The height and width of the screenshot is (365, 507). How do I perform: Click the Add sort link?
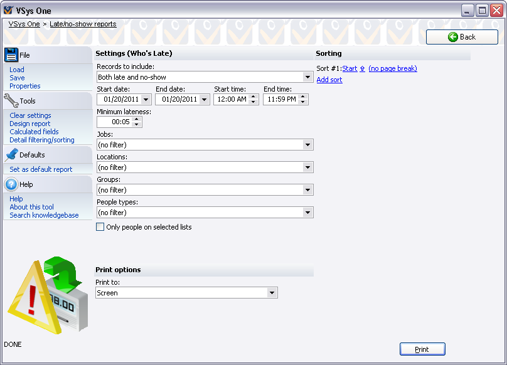[329, 80]
